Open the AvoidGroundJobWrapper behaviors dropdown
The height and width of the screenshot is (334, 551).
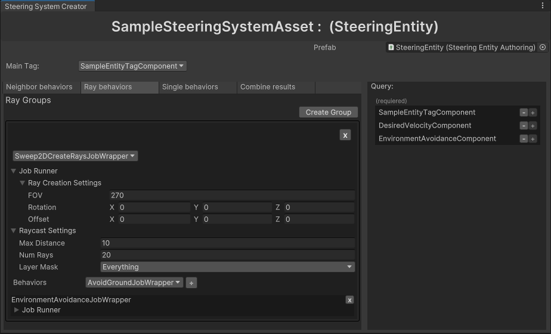pos(134,283)
